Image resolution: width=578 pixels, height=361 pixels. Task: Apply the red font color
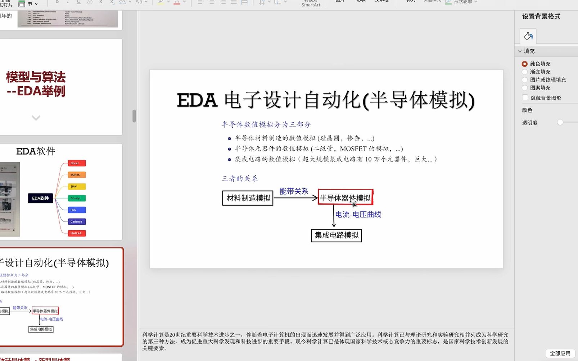177,2
